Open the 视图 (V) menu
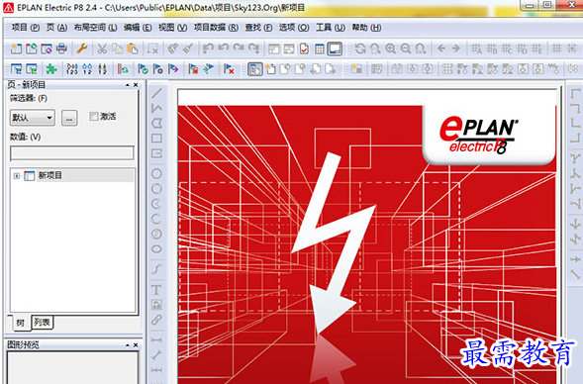This screenshot has height=384, width=583. pyautogui.click(x=172, y=28)
